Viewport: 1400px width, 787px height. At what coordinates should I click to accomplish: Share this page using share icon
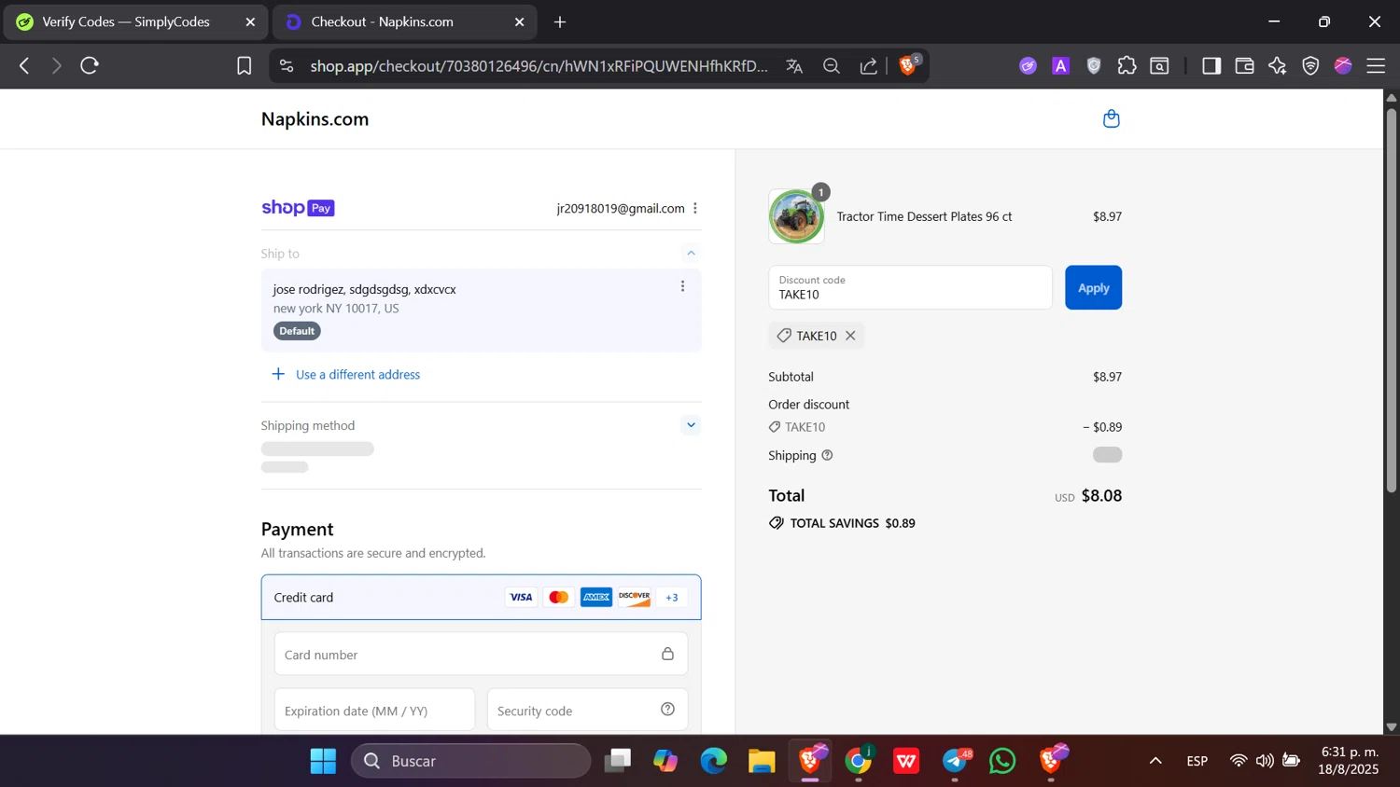pos(868,65)
